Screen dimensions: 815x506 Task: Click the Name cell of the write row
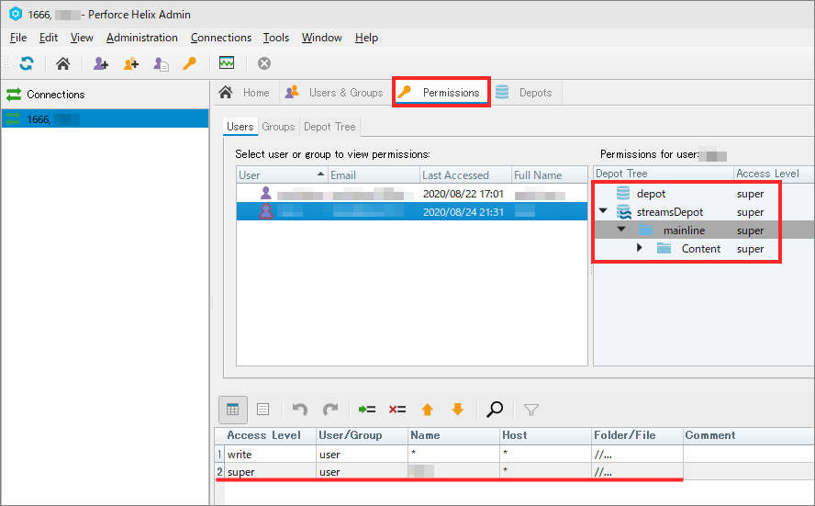[x=453, y=454]
